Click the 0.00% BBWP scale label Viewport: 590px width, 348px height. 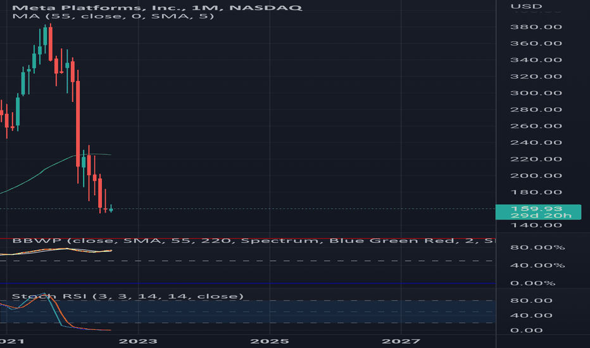[532, 283]
